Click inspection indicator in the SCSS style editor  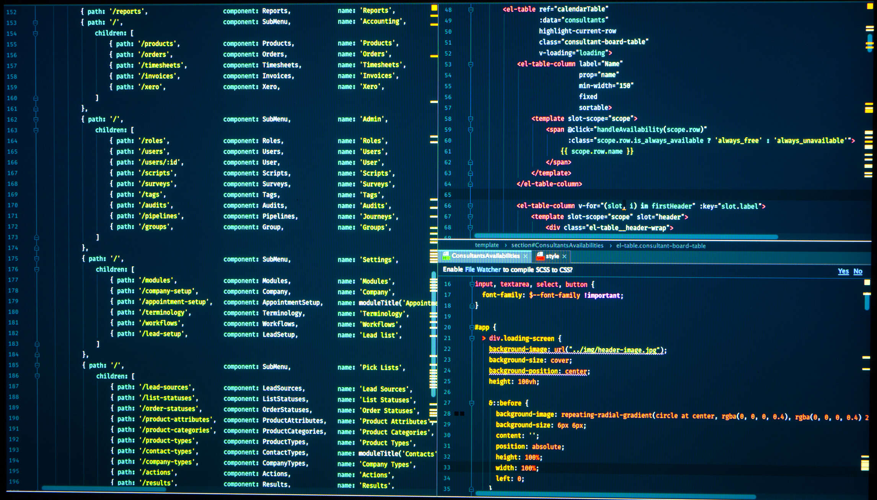point(867,282)
